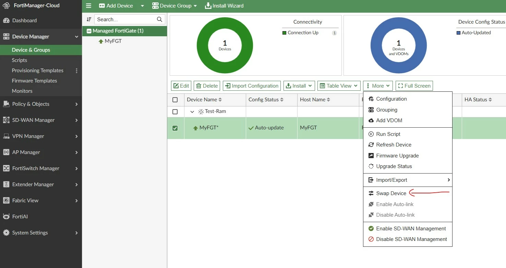Click Enable SD-WAN Management option
Screen dimensions: 506x268
click(x=408, y=229)
